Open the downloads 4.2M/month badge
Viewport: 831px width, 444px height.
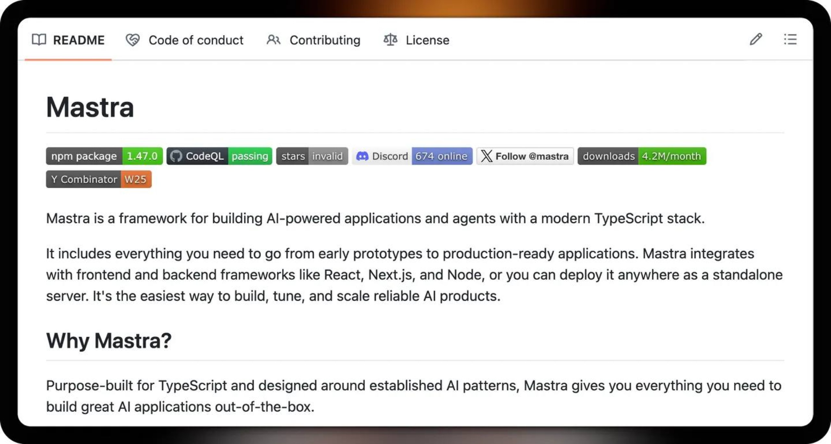pos(642,156)
